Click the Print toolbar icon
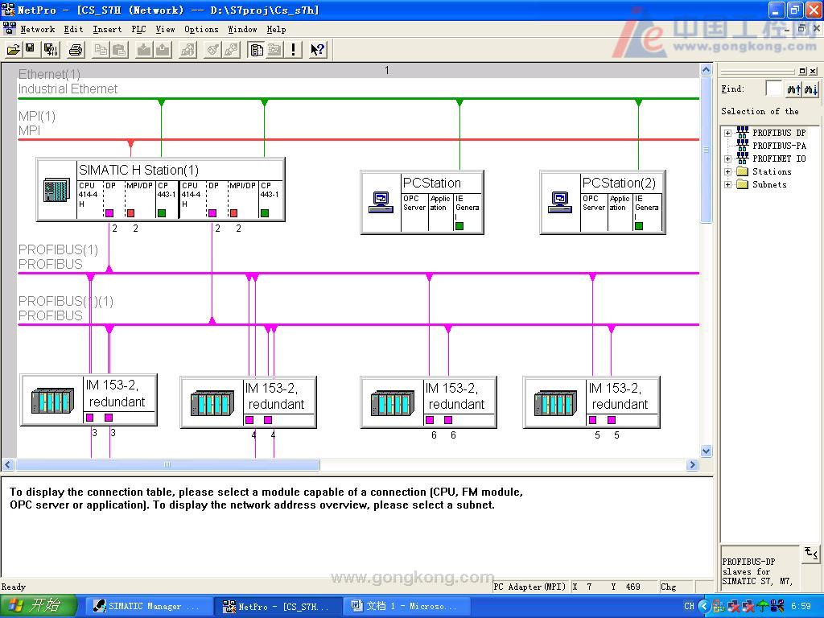 (x=76, y=49)
